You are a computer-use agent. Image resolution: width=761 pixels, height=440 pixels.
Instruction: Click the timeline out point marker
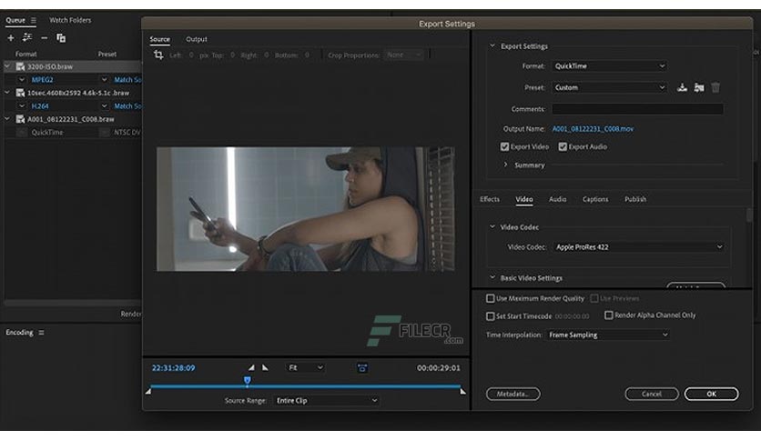click(x=463, y=391)
